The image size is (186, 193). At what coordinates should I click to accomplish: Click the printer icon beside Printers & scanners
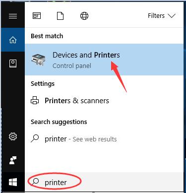[35, 100]
